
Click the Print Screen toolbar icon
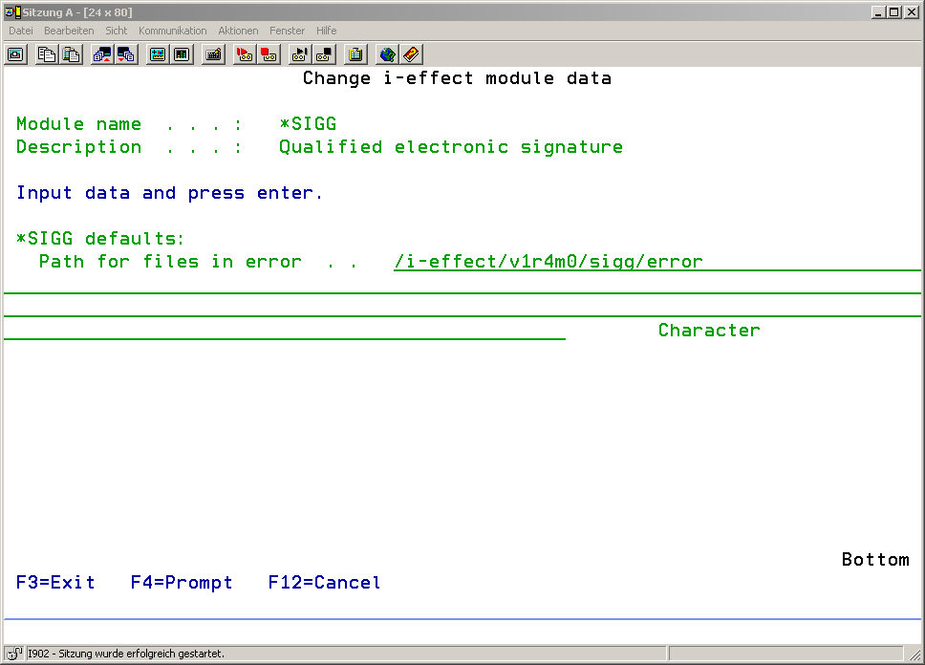(x=15, y=54)
